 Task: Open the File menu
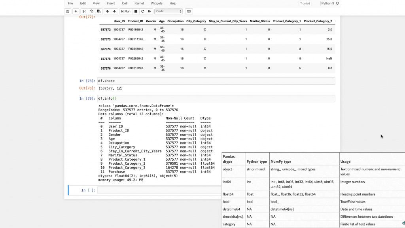pyautogui.click(x=70, y=3)
